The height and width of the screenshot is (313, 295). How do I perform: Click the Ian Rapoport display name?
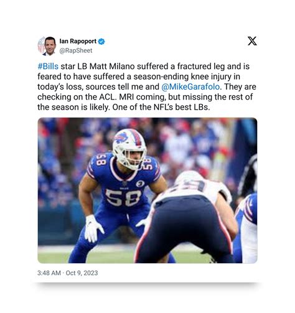[78, 41]
